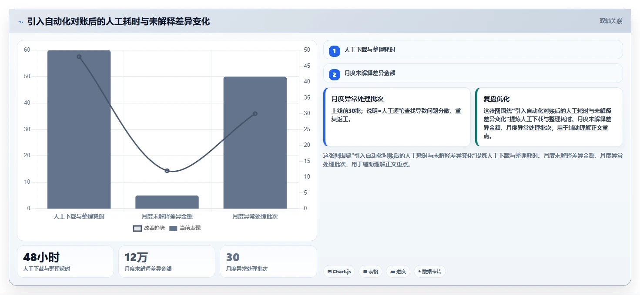Click the summary paragraph below the cards
The height and width of the screenshot is (295, 640).
click(473, 160)
